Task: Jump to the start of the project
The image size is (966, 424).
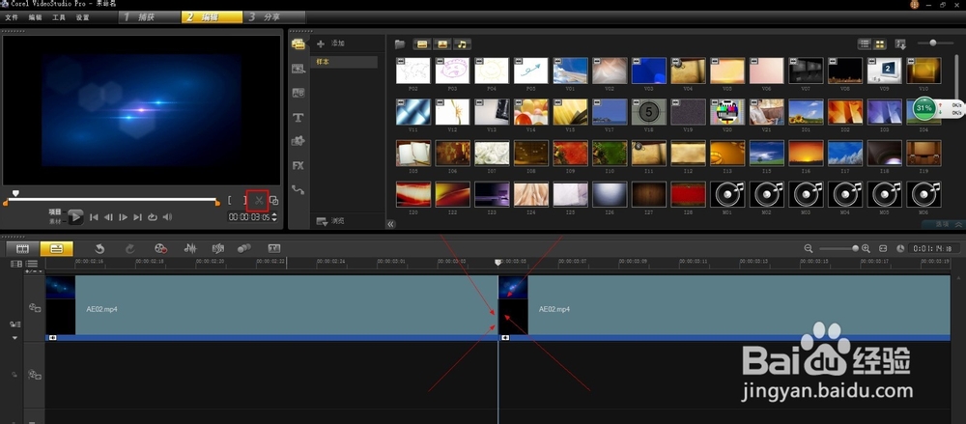Action: [94, 217]
